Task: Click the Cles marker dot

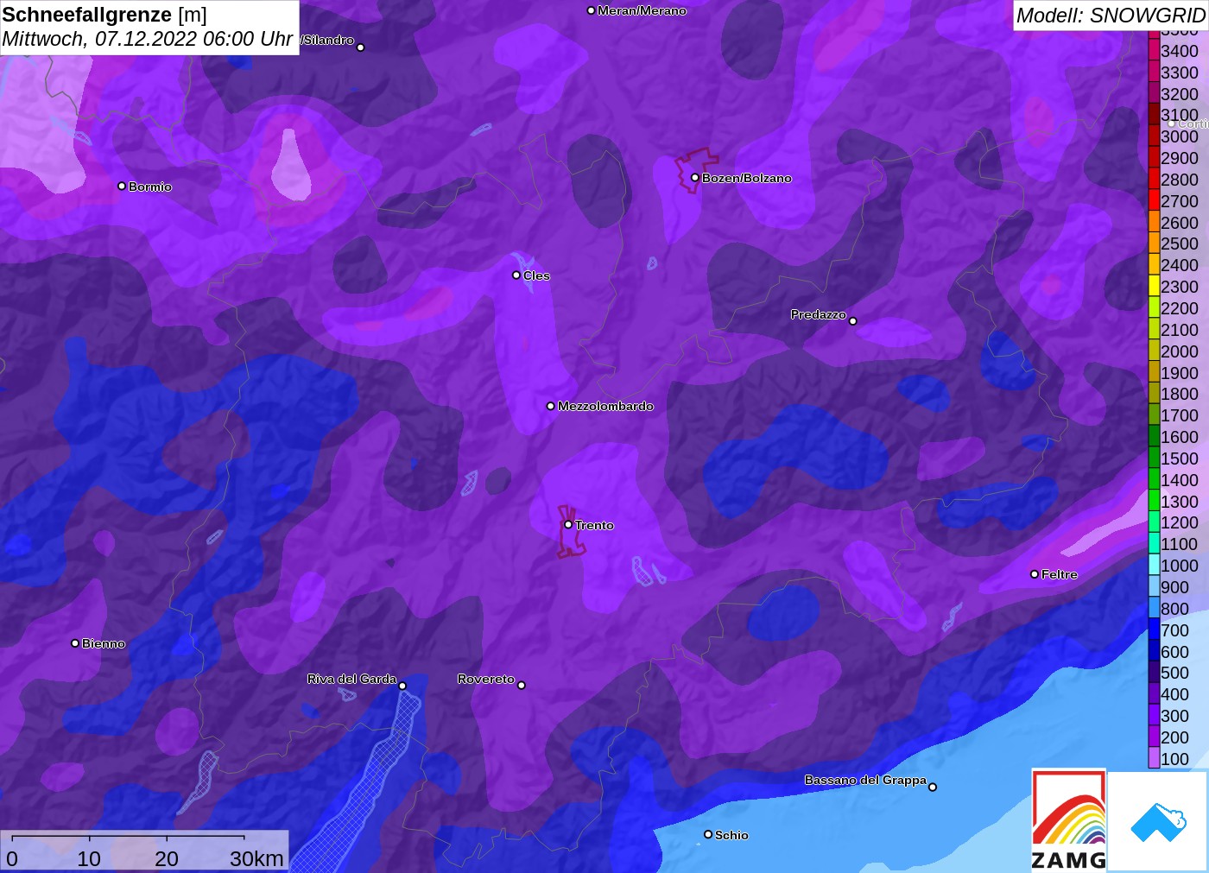Action: point(516,275)
